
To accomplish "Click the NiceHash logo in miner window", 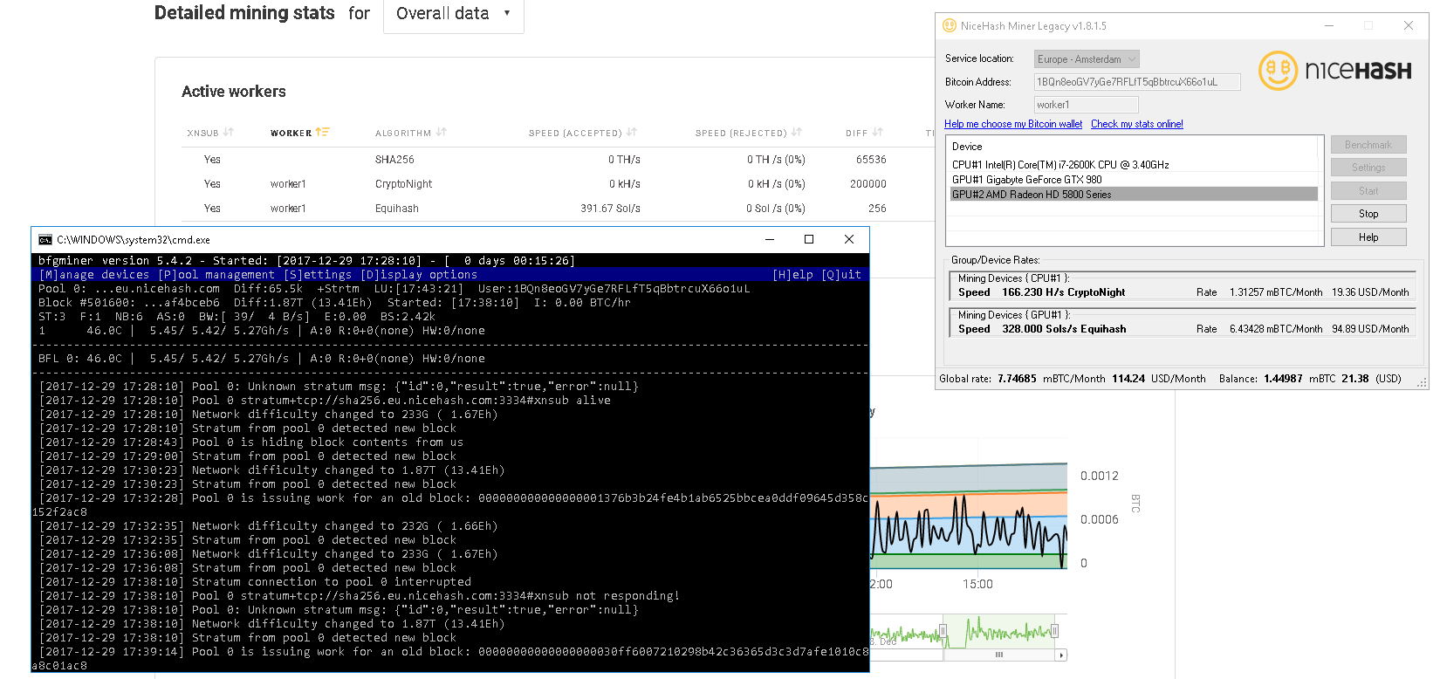I will coord(1334,70).
